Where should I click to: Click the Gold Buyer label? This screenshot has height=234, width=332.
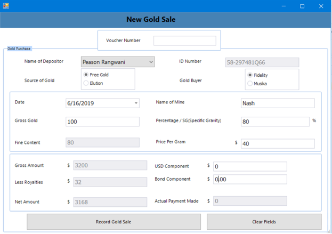tap(191, 80)
